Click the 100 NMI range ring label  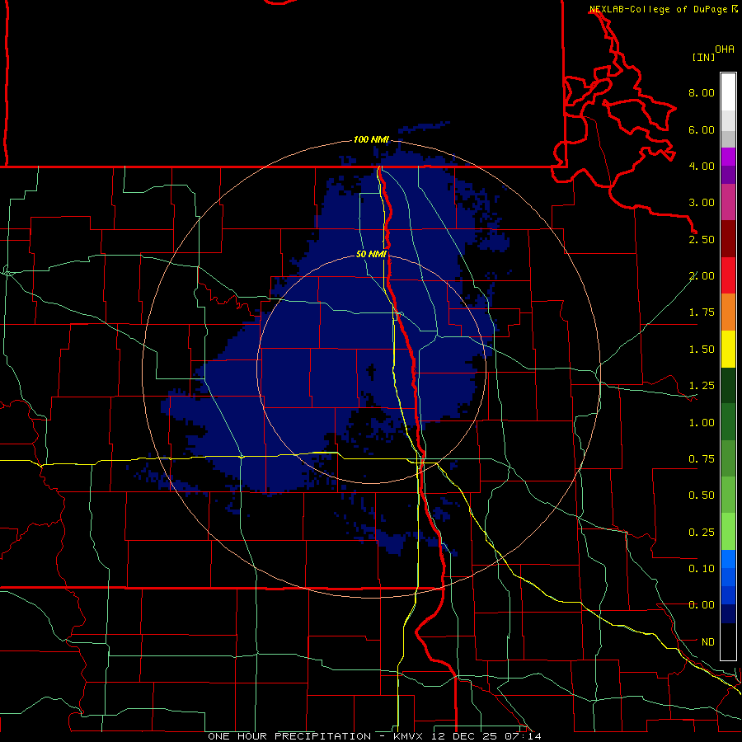[x=371, y=139]
